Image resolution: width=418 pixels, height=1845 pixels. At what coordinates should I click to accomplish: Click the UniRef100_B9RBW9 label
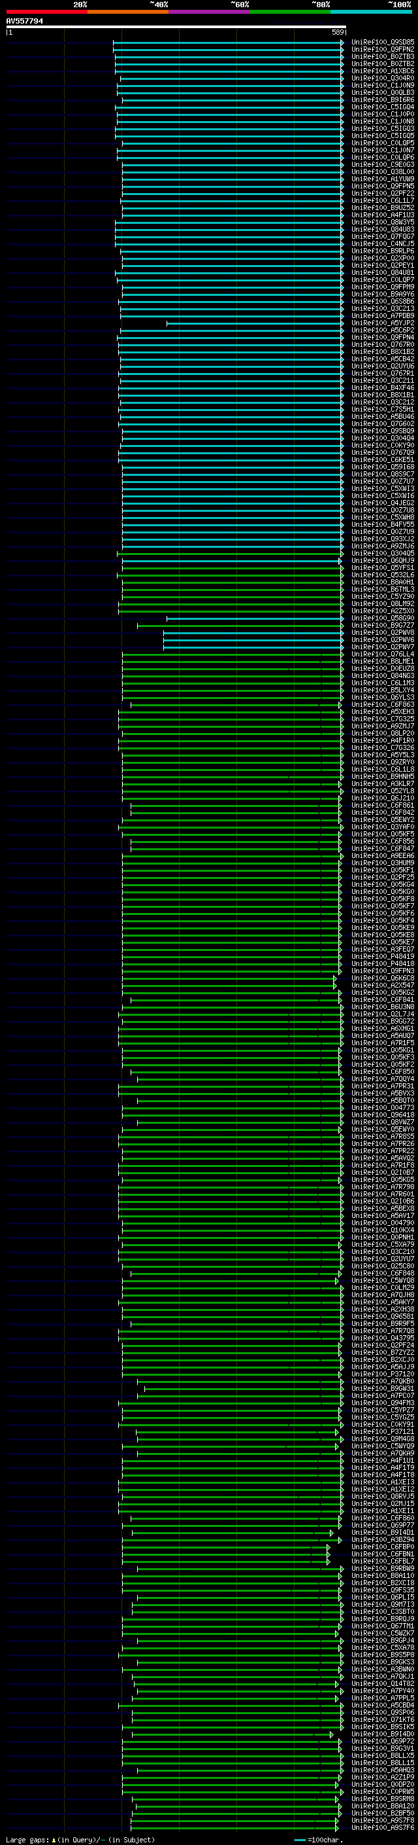[383, 1569]
